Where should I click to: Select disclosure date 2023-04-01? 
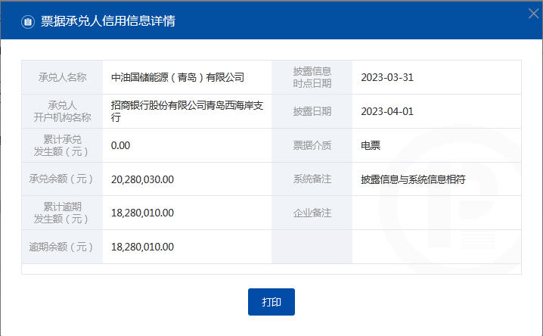coord(387,111)
